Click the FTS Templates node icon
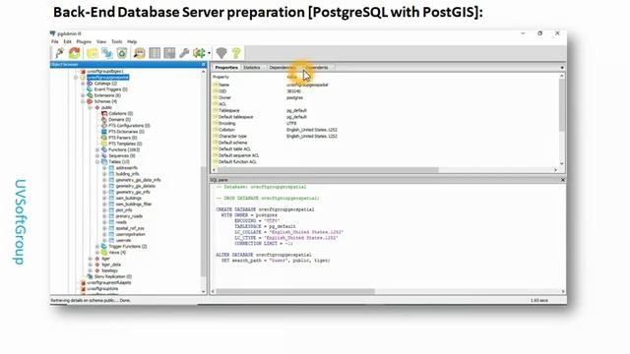630x354 pixels. click(104, 144)
